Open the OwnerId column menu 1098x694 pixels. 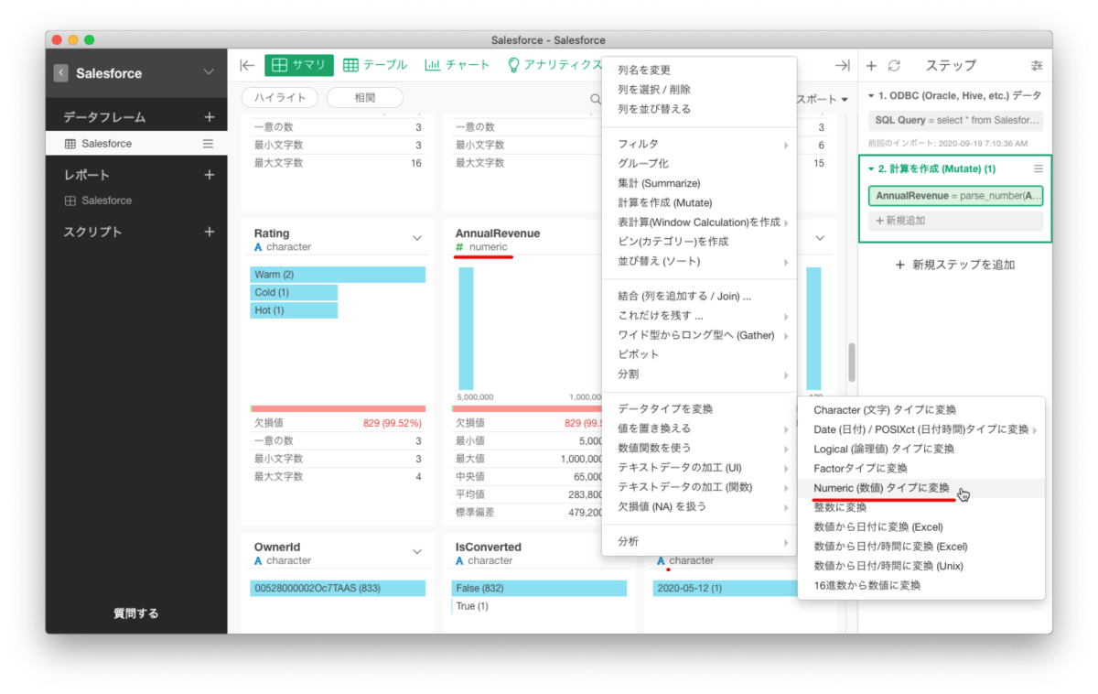417,552
